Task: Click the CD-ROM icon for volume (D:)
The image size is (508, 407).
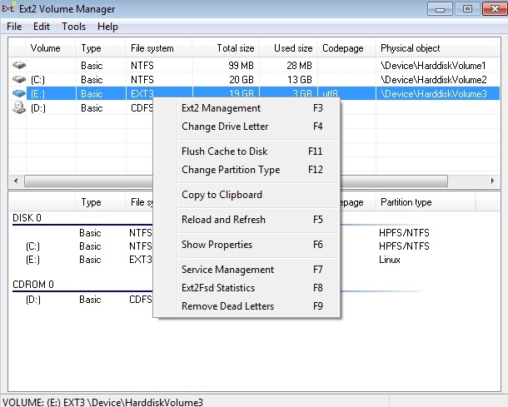Action: pos(18,108)
